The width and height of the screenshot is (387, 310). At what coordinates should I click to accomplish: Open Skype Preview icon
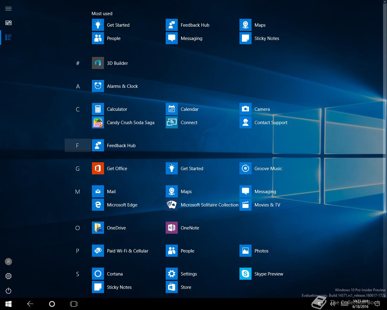pyautogui.click(x=246, y=274)
